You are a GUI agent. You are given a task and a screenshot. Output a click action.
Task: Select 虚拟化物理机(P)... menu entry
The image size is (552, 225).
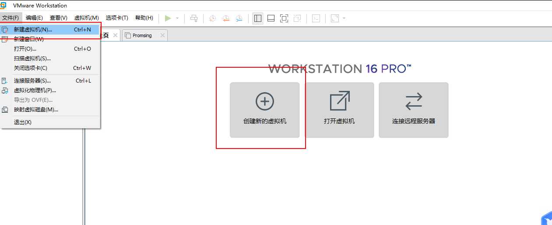pyautogui.click(x=50, y=90)
